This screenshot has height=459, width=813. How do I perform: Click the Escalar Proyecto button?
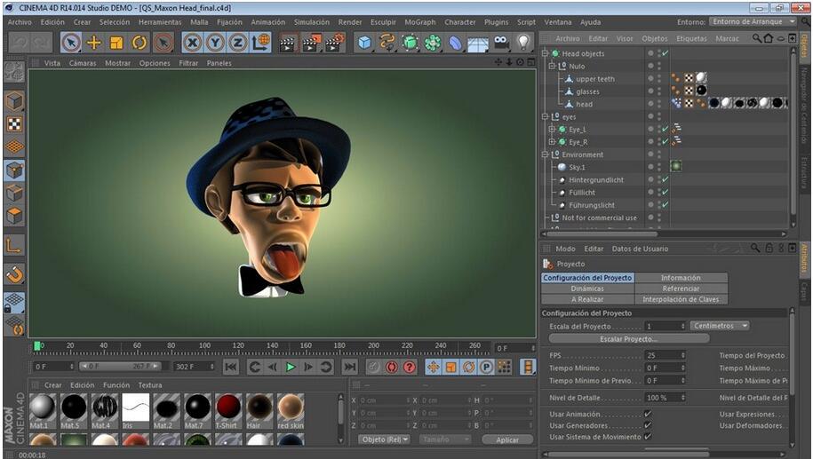pyautogui.click(x=628, y=339)
